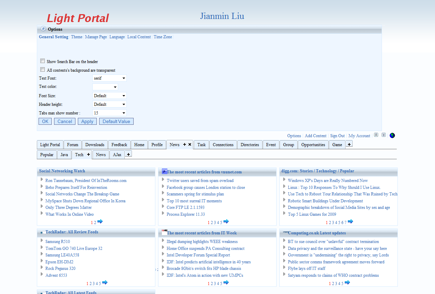Go to next page of Computing.co.uk updates
Screen dimensions: 435x294
[347, 282]
